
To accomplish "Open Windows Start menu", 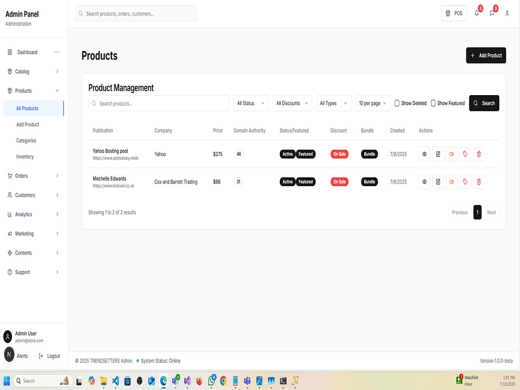I will (7, 381).
